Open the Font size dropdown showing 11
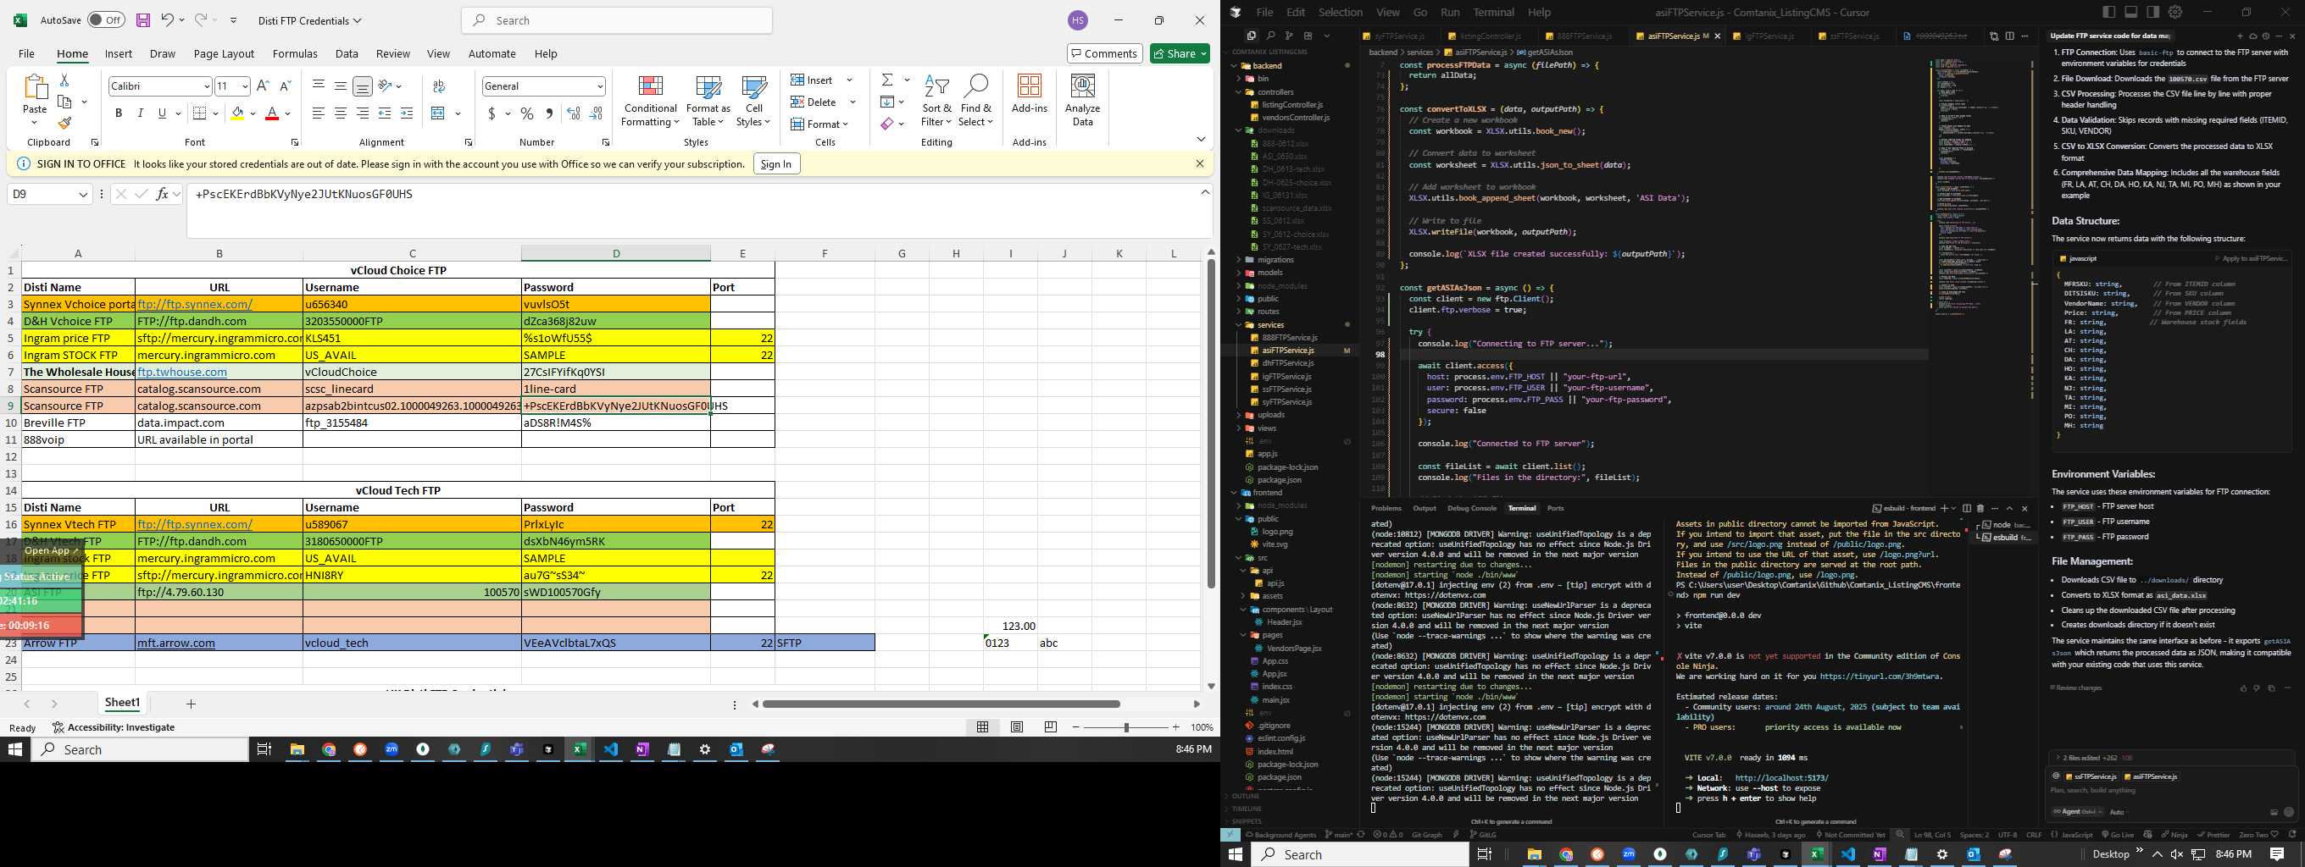 [x=244, y=86]
